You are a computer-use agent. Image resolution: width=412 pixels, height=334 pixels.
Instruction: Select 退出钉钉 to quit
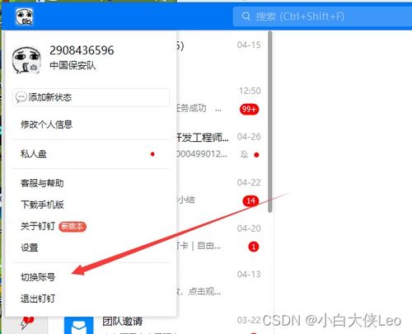coord(38,299)
